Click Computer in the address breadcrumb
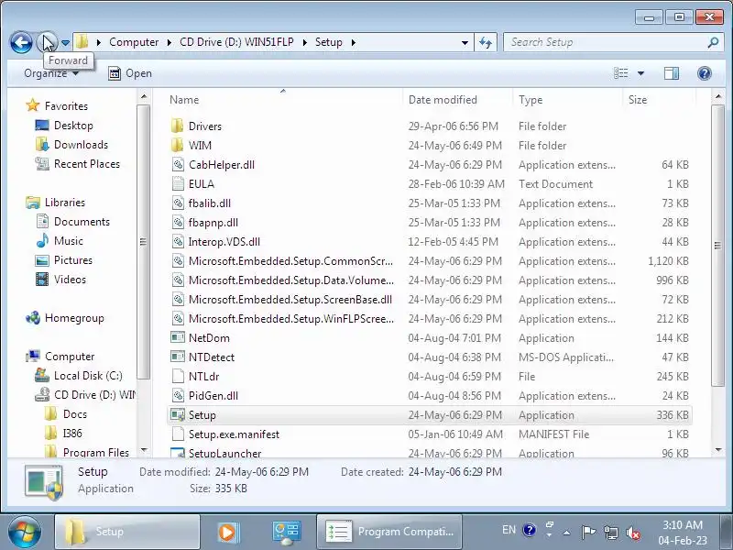This screenshot has width=733, height=550. 134,42
